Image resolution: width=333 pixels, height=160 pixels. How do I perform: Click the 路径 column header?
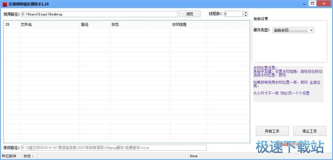coord(95,24)
